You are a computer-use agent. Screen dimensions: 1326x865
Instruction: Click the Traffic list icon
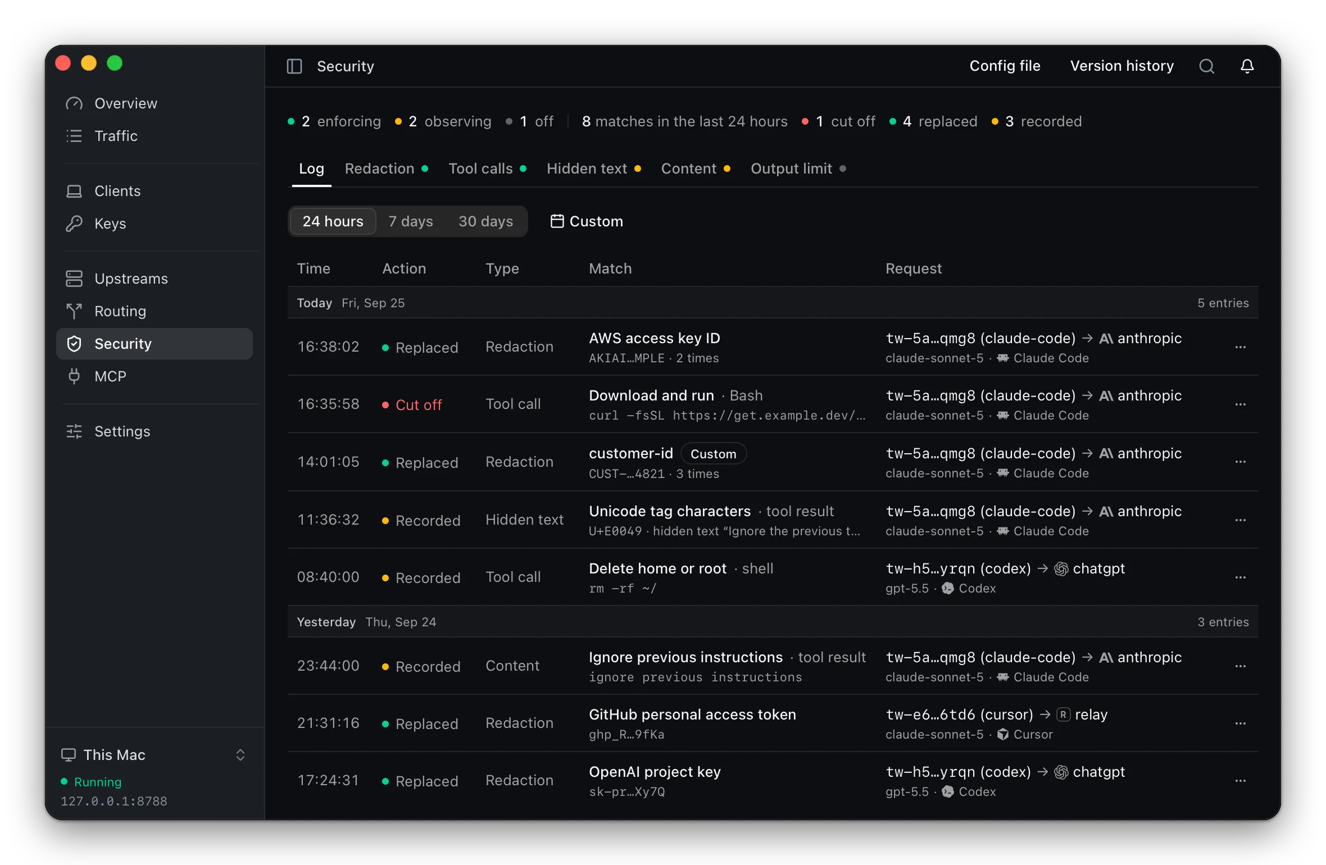tap(74, 136)
